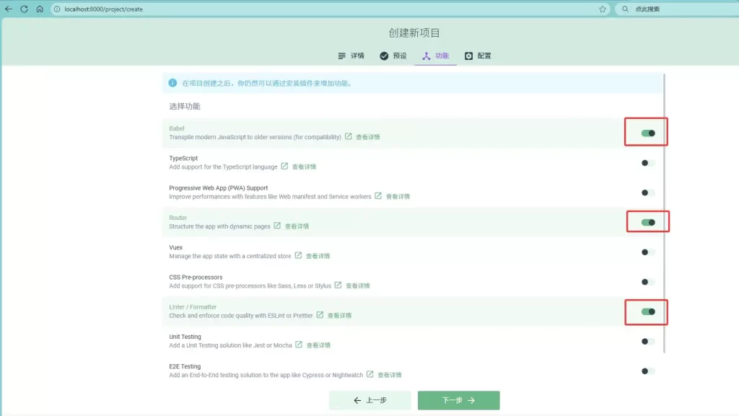
Task: Click the 下一步 next button
Action: [x=458, y=400]
